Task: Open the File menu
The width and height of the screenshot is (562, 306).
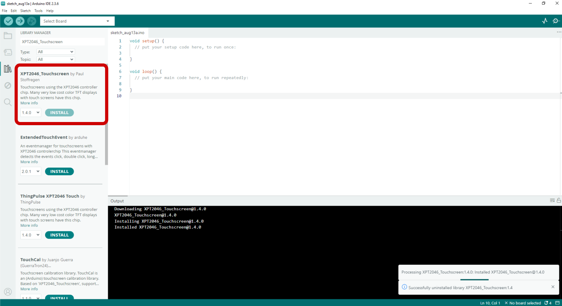Action: (4, 11)
